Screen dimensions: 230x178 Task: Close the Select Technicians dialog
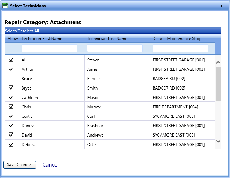221,6
